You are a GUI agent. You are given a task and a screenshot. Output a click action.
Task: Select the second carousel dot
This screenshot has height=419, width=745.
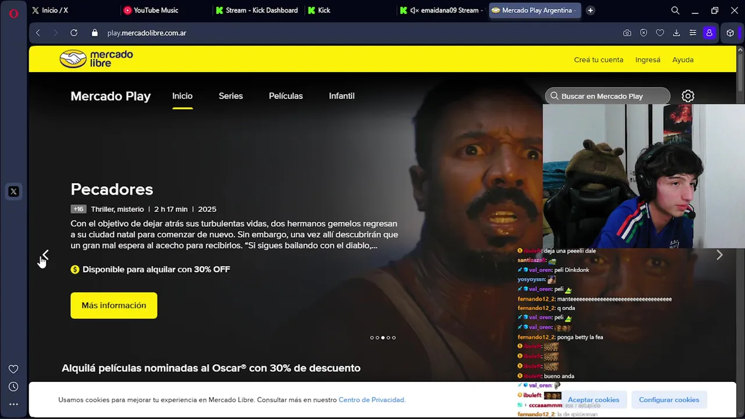377,338
